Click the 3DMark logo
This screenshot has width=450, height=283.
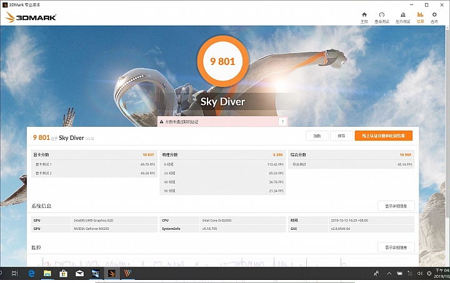pyautogui.click(x=31, y=17)
